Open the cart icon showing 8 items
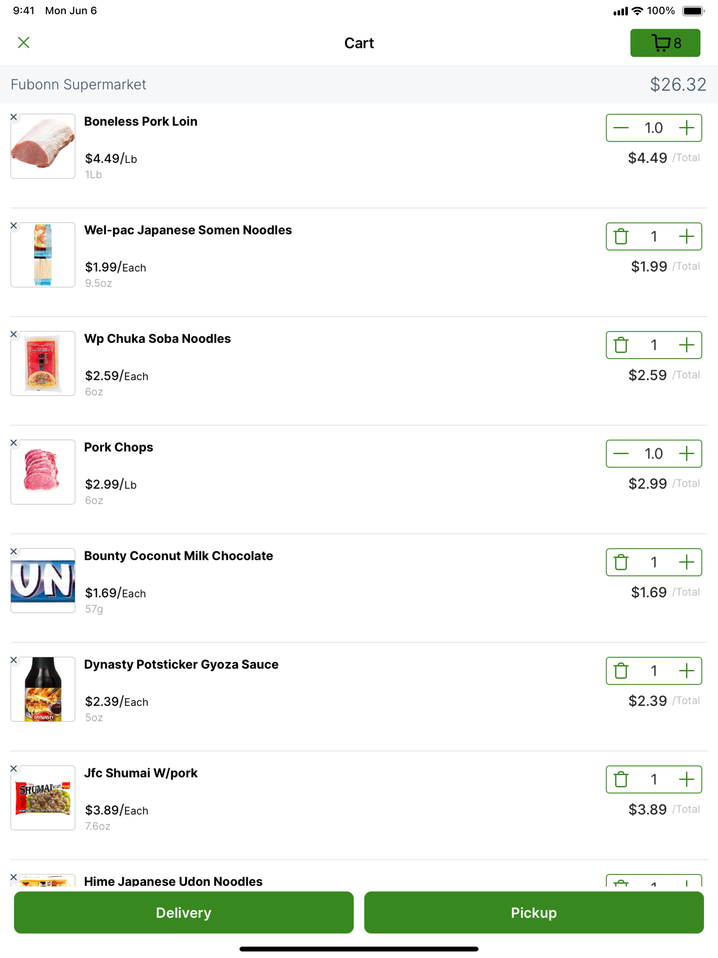Screen dimensions: 718x958 pyautogui.click(x=665, y=43)
